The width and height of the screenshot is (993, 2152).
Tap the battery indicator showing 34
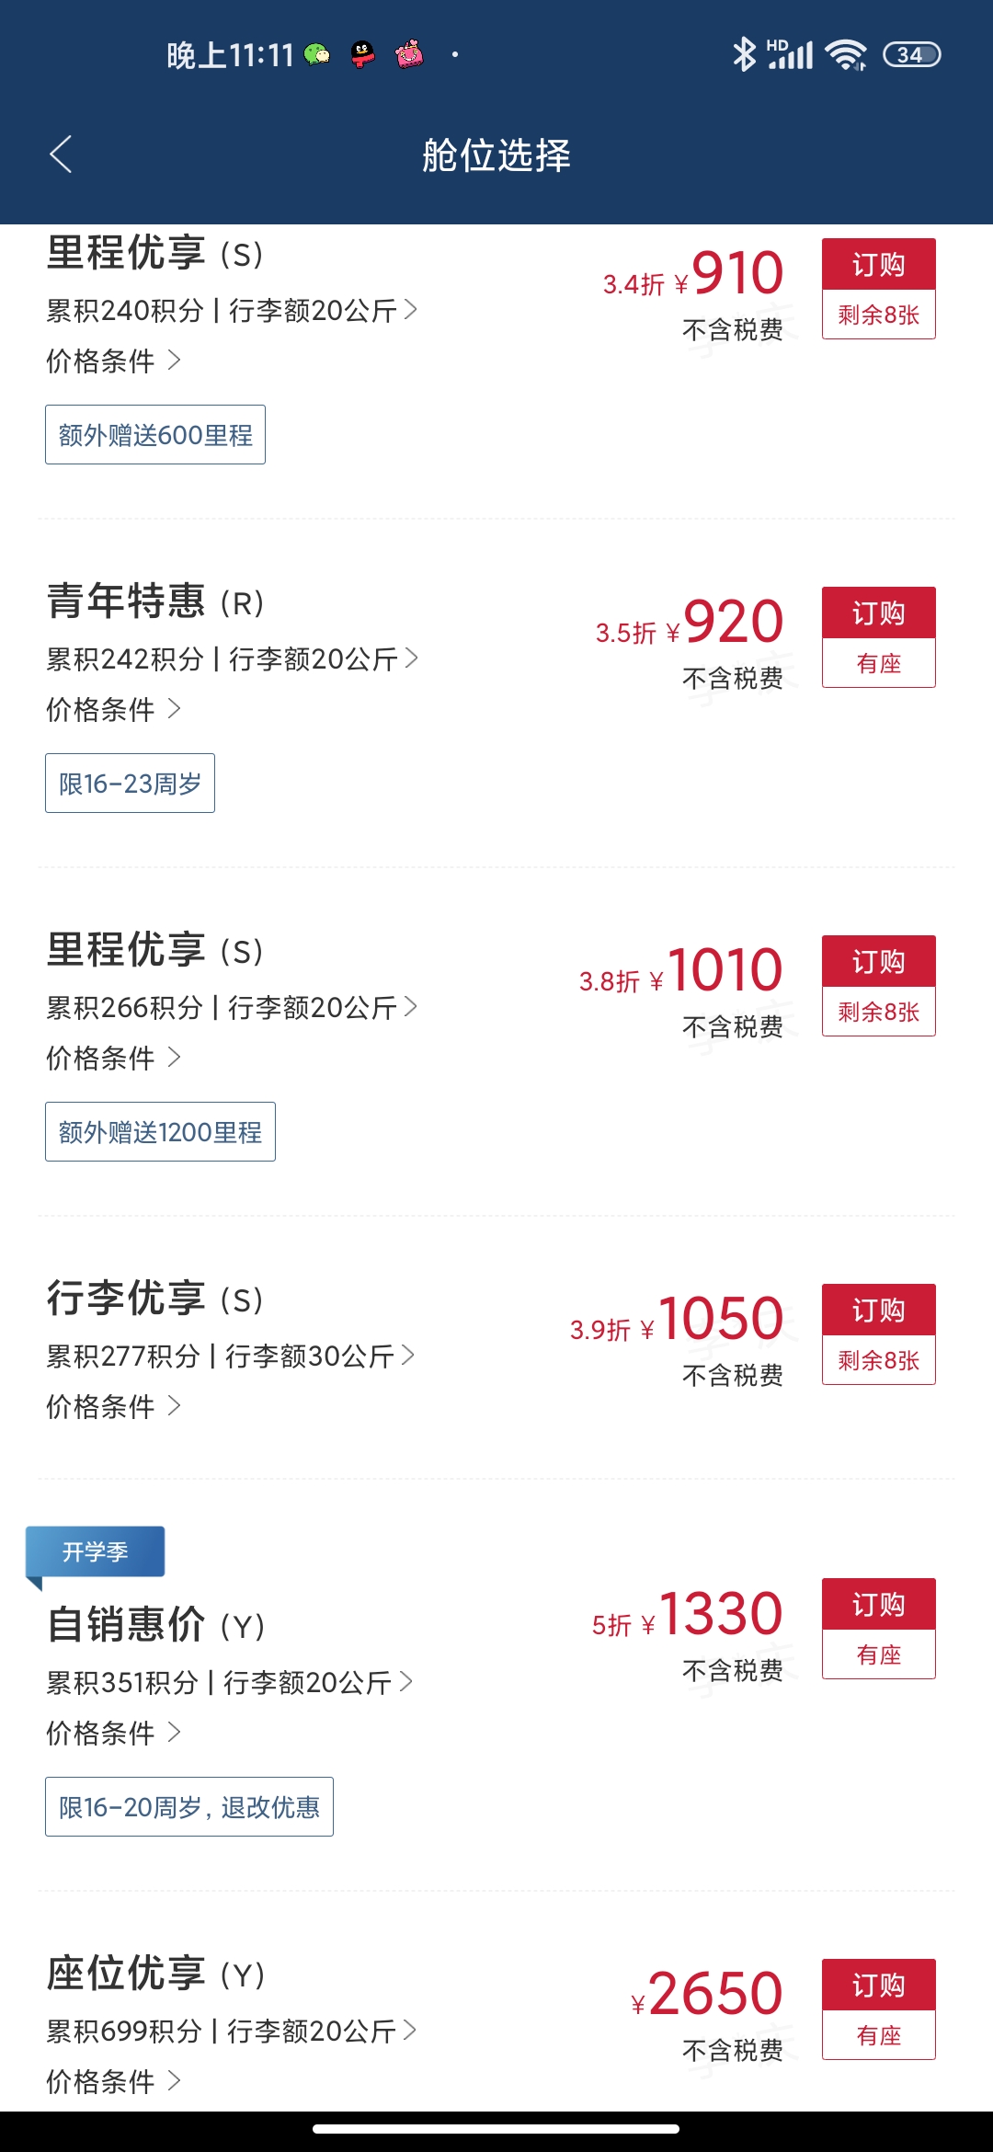pos(911,55)
